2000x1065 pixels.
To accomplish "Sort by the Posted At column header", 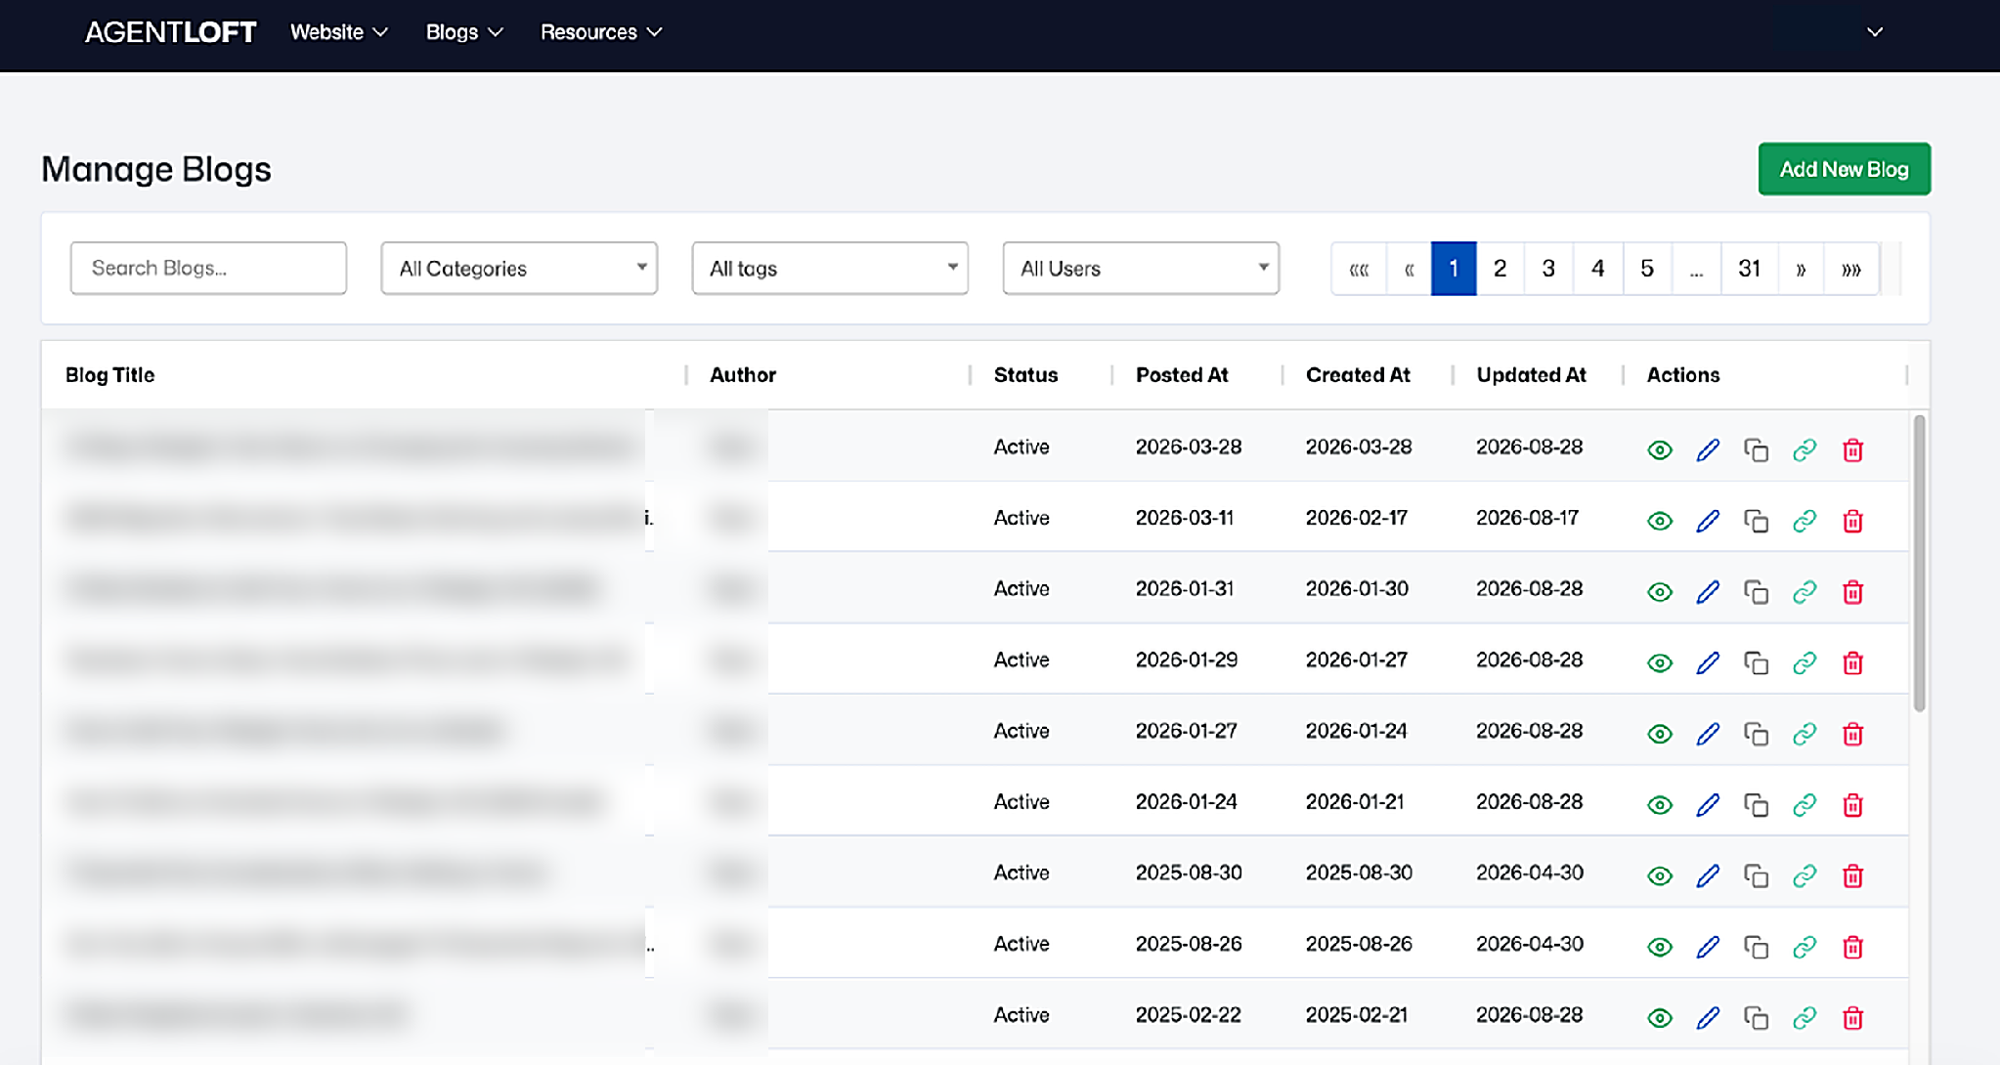I will [1181, 375].
